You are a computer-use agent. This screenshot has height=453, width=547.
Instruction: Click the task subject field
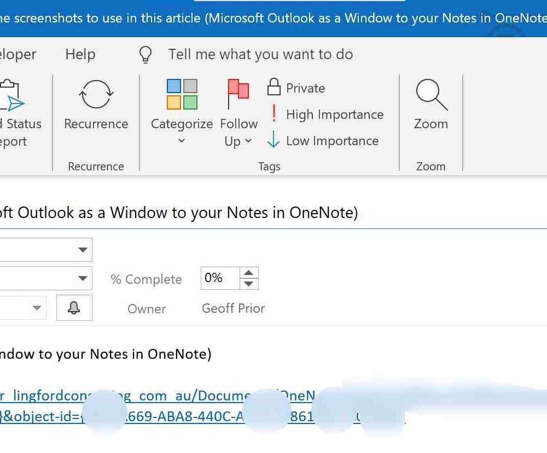click(273, 213)
